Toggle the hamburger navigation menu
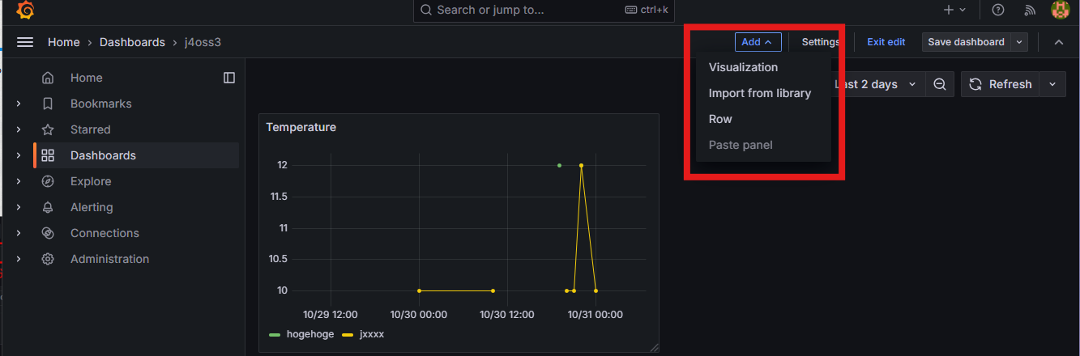This screenshot has height=356, width=1080. [x=25, y=42]
